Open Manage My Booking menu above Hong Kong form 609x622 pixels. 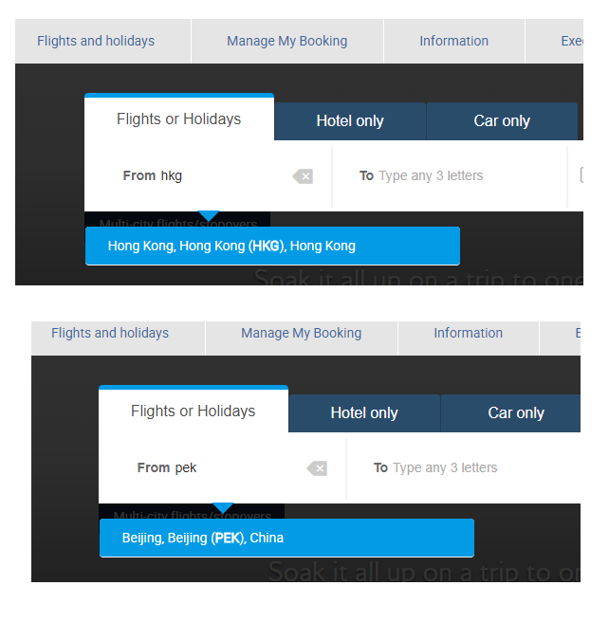pos(287,42)
